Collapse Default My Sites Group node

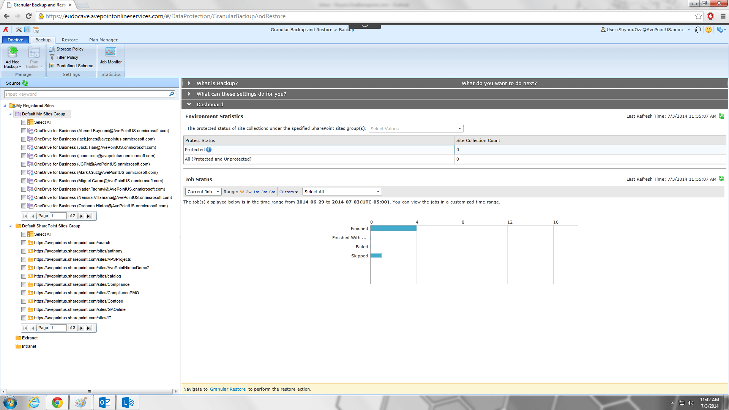11,114
